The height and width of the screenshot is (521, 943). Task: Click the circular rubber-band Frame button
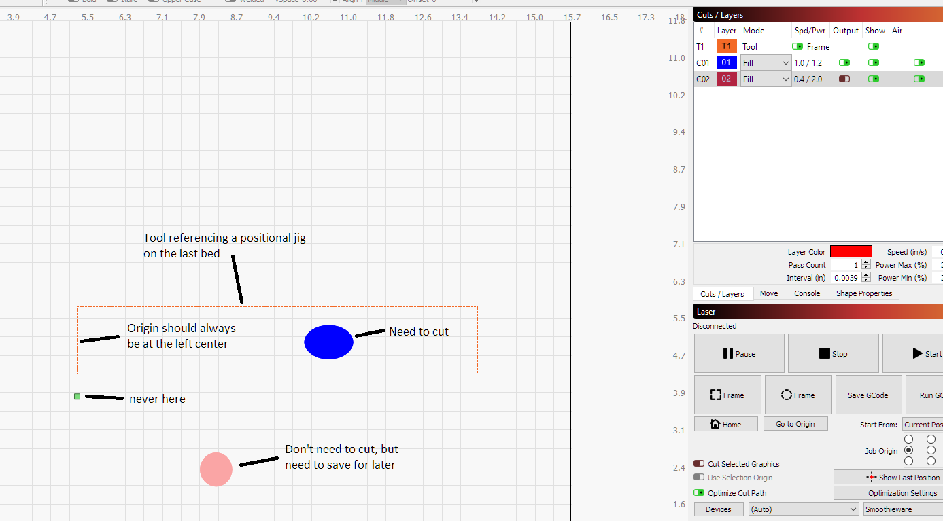pos(798,395)
